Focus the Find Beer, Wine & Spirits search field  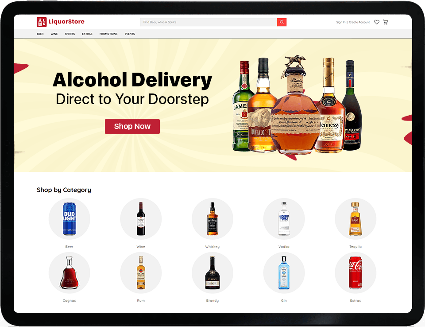click(x=209, y=22)
